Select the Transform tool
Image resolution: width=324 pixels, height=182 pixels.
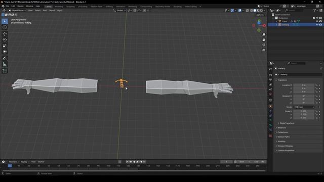pyautogui.click(x=5, y=52)
